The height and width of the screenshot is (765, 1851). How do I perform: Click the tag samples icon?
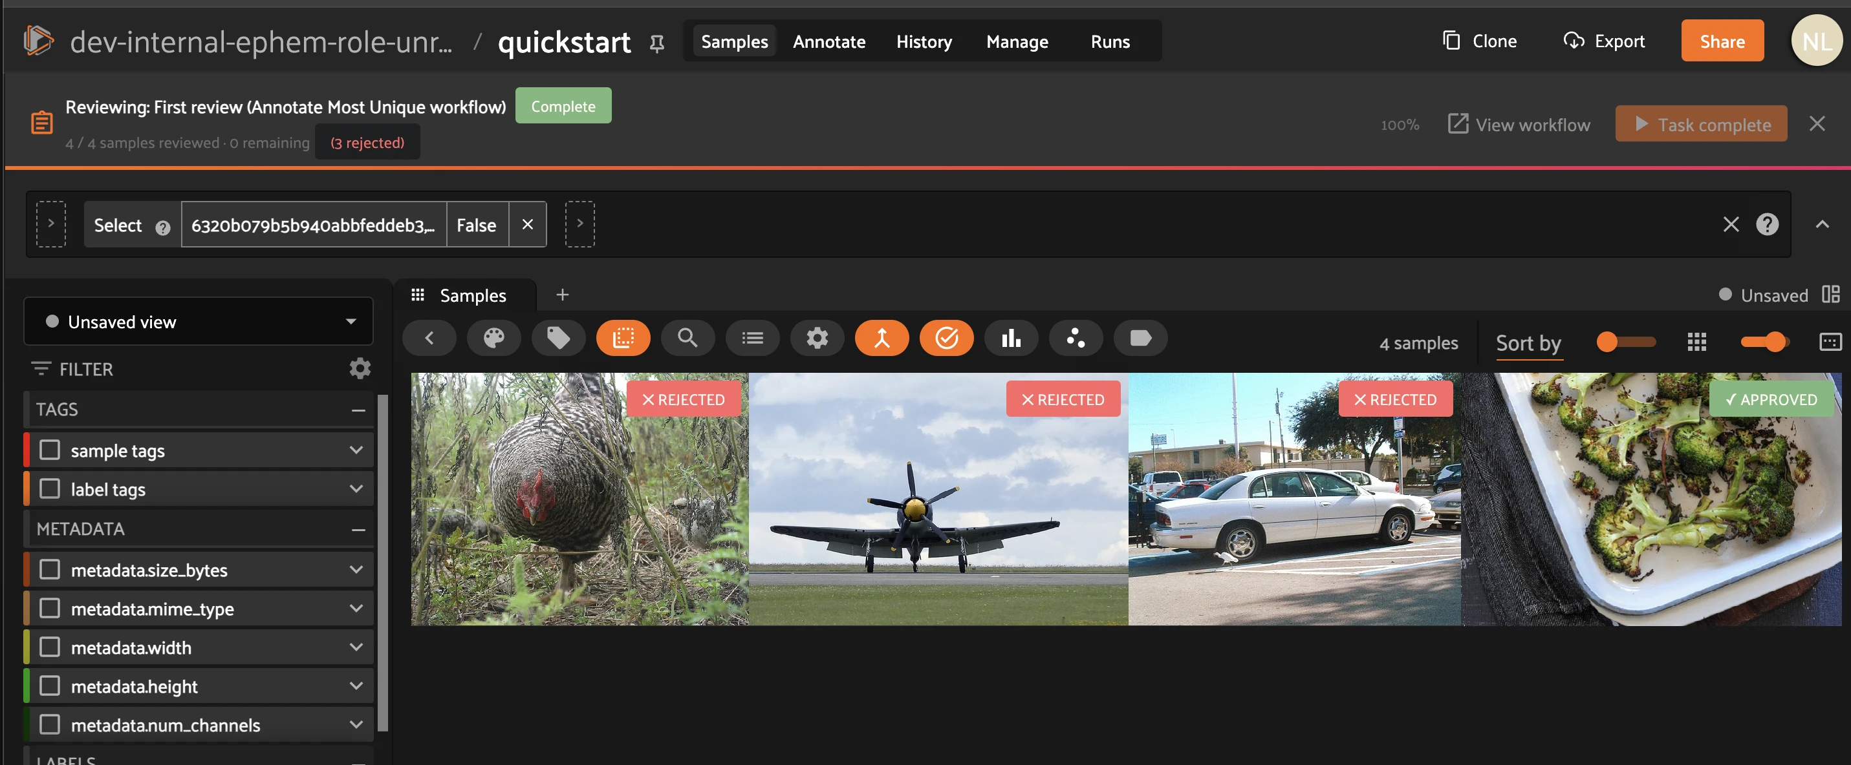[558, 338]
